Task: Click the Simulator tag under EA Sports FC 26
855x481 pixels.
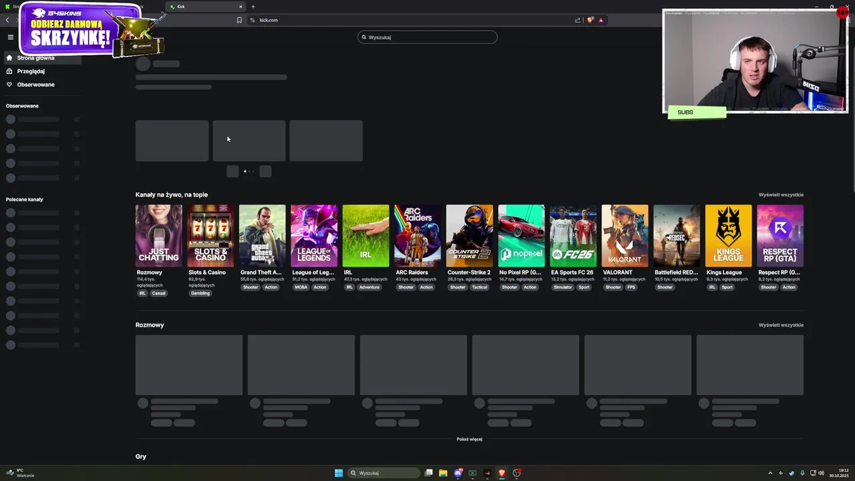Action: click(562, 287)
